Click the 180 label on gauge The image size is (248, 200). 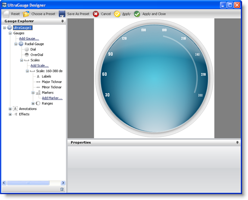(164, 30)
